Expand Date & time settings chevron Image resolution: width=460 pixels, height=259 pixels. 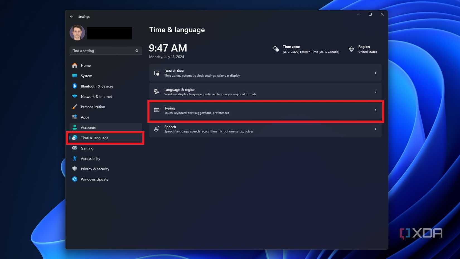[x=375, y=73]
